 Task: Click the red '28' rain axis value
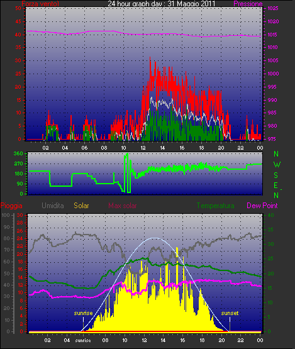tap(20, 223)
